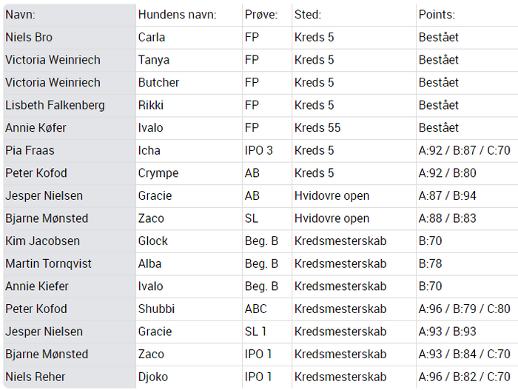
Task: Click dog name Carla
Action: tap(151, 37)
